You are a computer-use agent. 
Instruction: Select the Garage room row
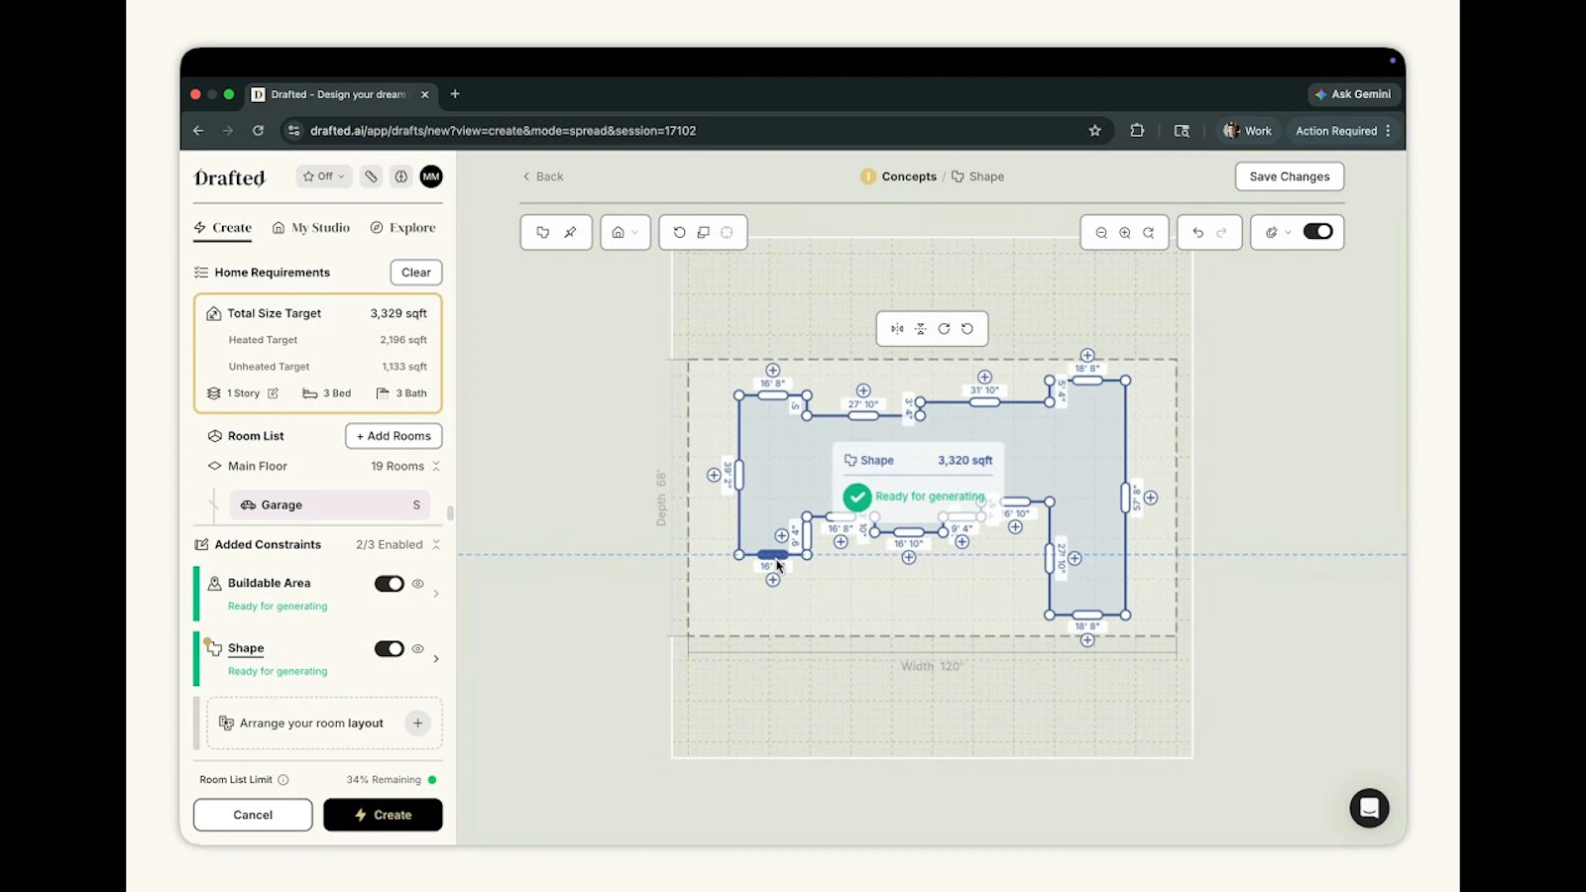tap(330, 504)
